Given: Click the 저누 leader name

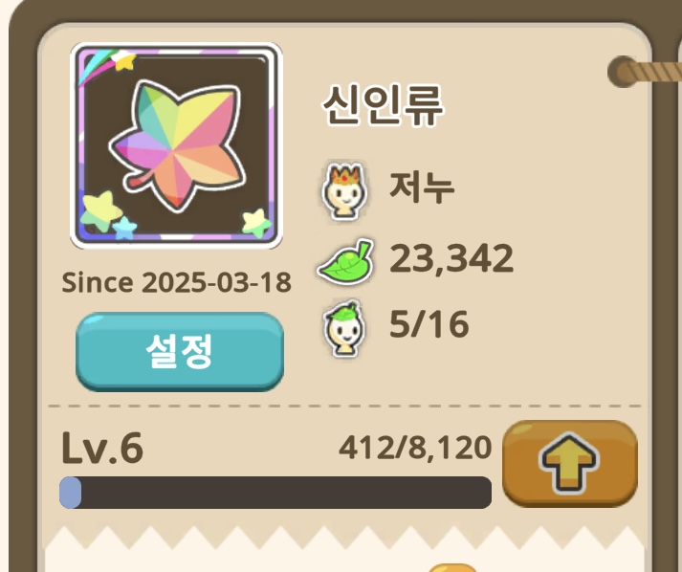Looking at the screenshot, I should point(422,187).
